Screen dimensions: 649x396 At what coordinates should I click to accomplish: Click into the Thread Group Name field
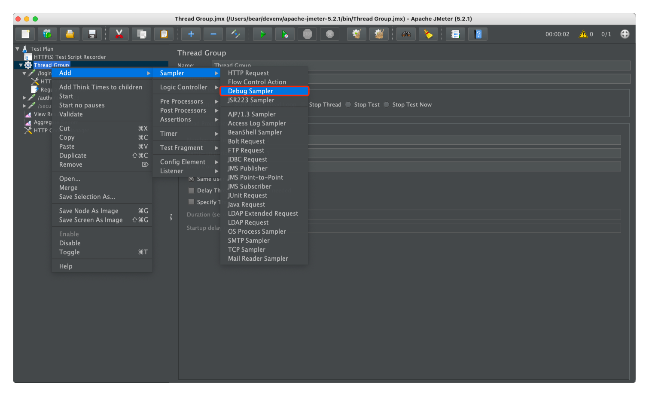point(421,66)
